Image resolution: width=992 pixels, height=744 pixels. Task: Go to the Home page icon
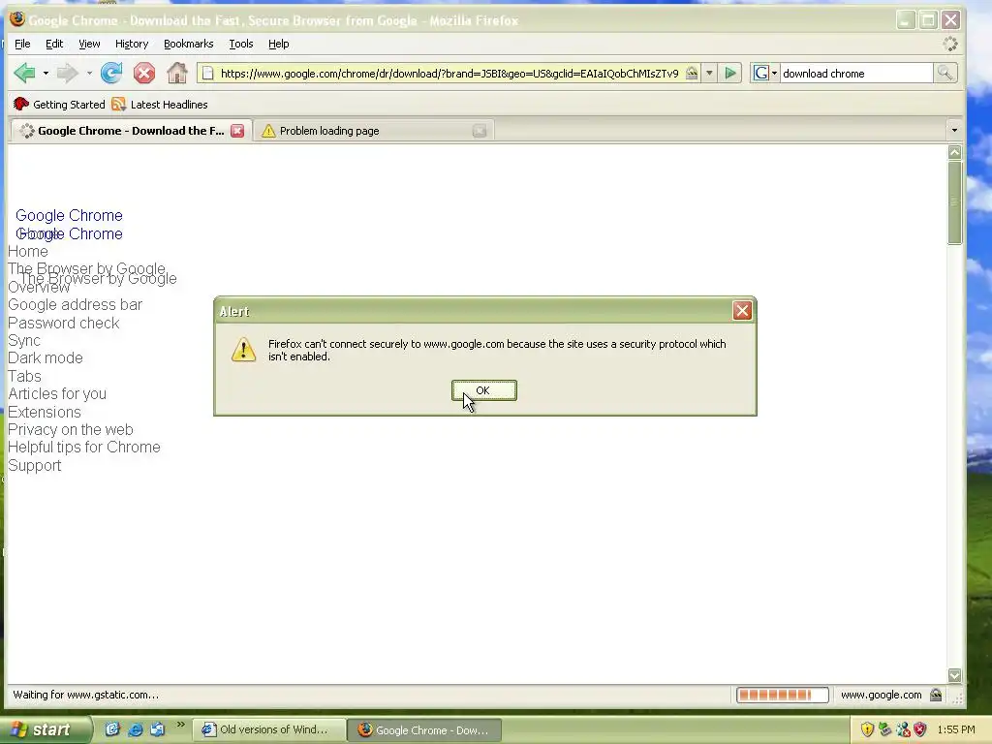pyautogui.click(x=177, y=74)
